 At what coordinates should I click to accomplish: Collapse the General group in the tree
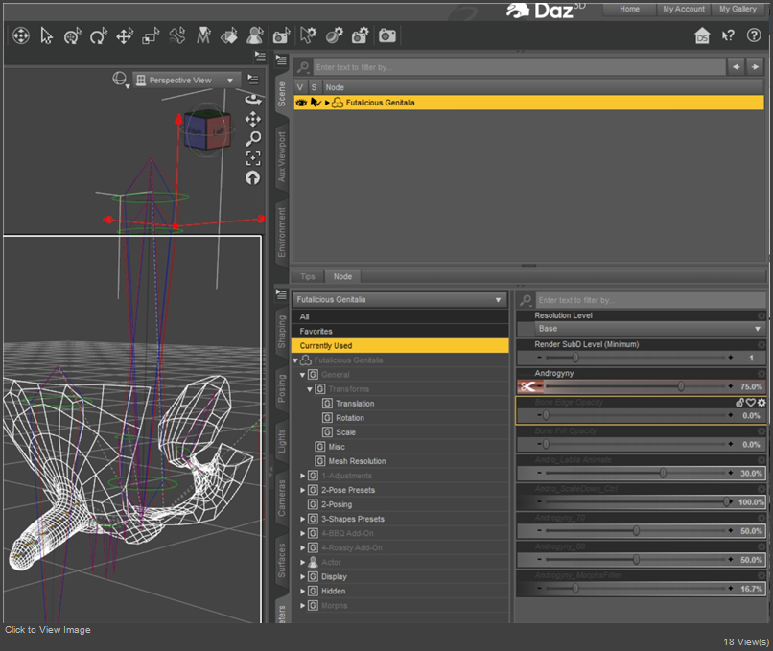[x=302, y=375]
